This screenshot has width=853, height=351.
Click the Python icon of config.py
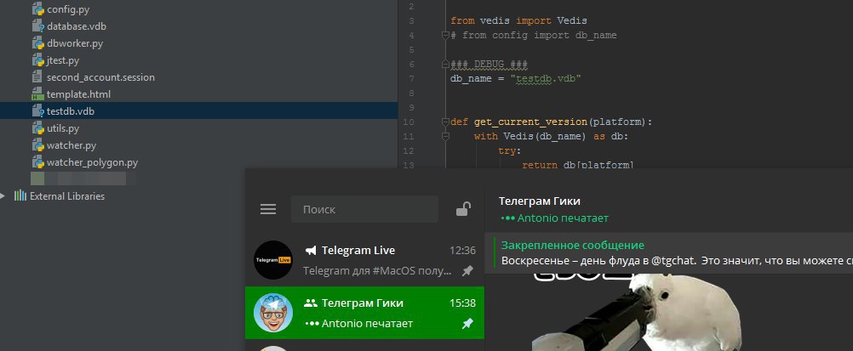(37, 9)
